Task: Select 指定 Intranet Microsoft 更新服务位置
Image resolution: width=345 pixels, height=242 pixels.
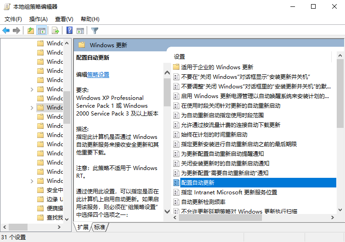Action: click(229, 192)
